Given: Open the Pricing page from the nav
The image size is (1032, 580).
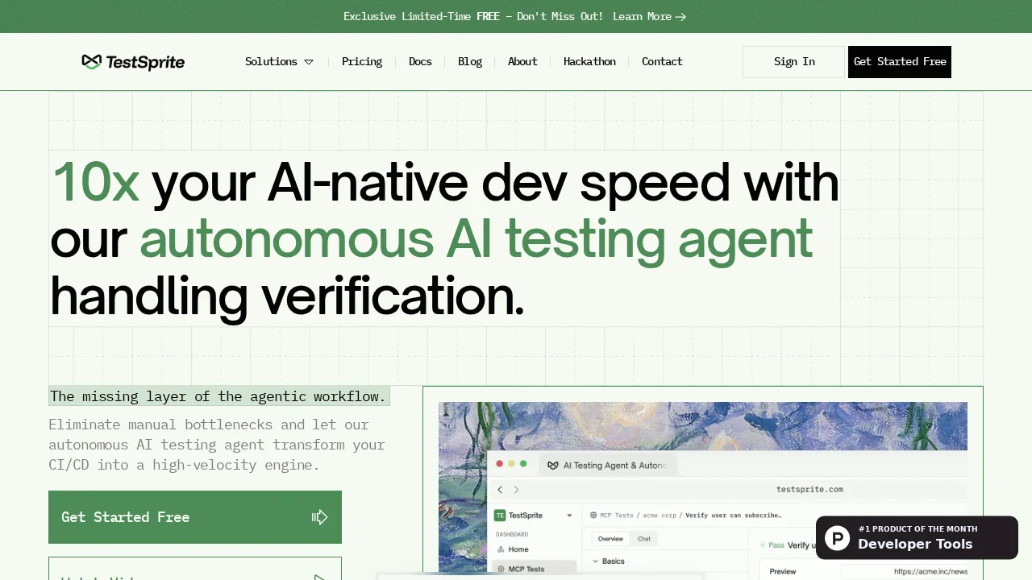Looking at the screenshot, I should point(362,62).
